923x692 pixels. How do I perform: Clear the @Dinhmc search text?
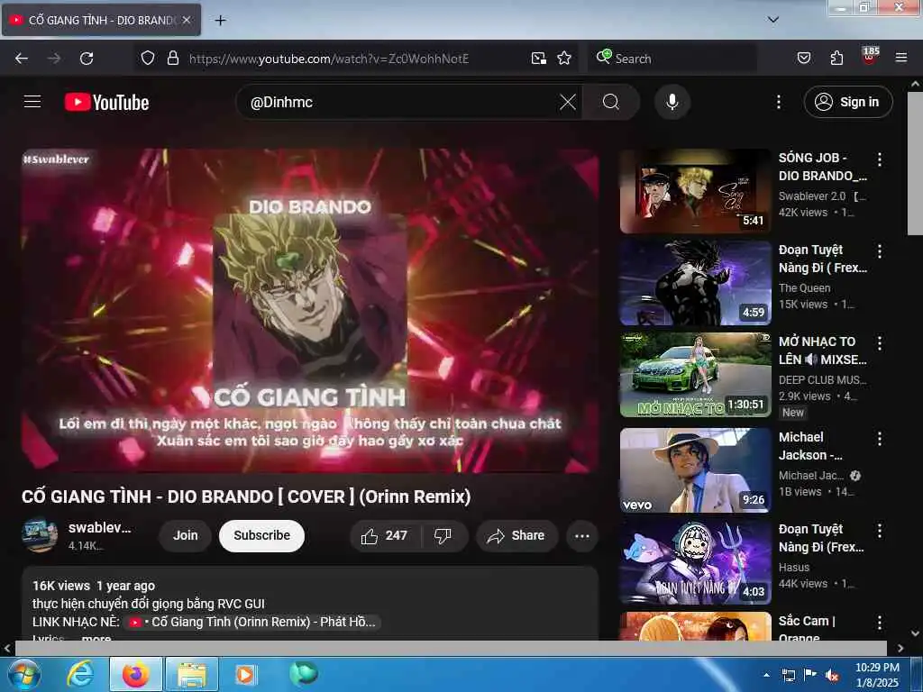(x=568, y=102)
